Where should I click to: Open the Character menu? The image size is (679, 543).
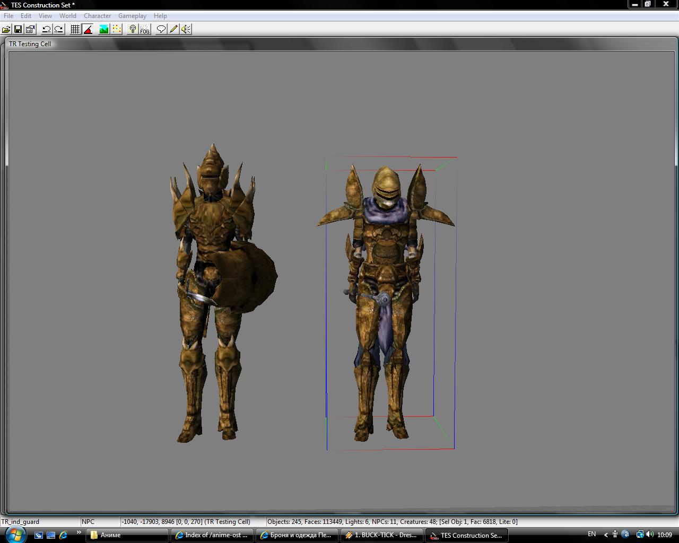click(98, 16)
